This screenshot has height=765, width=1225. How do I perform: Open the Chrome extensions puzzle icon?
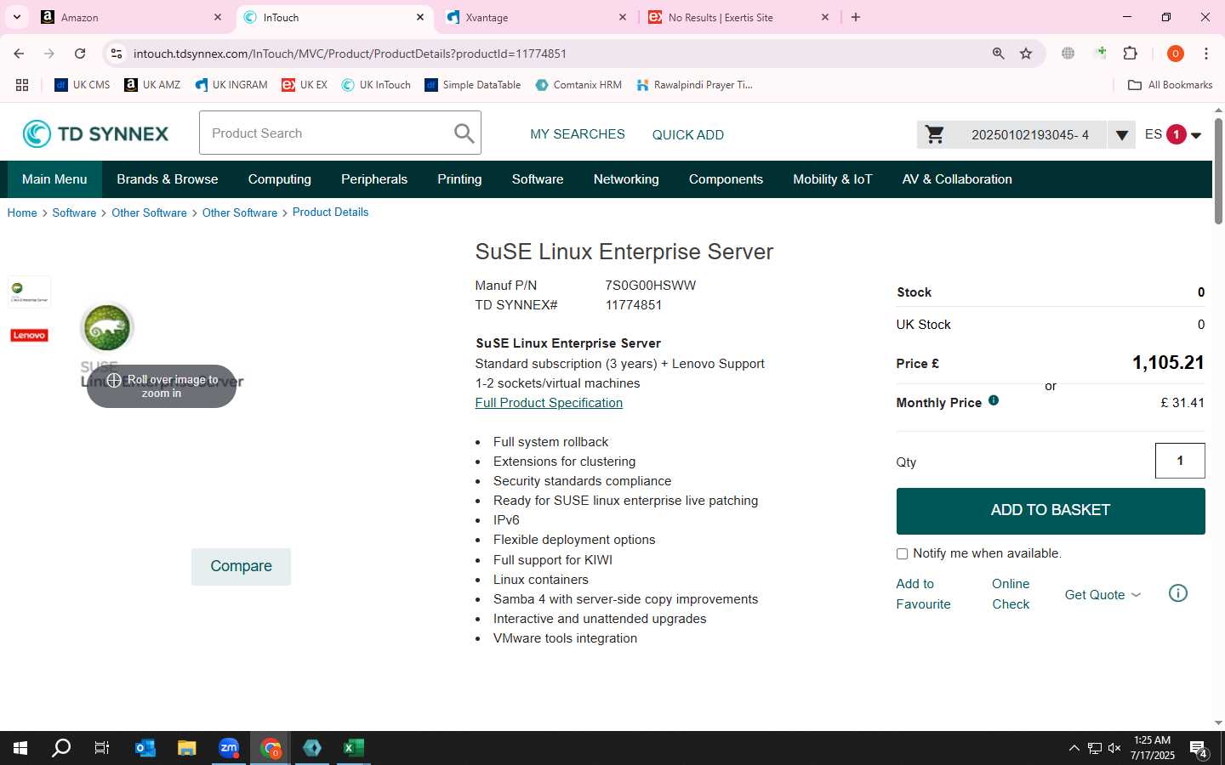1130,54
